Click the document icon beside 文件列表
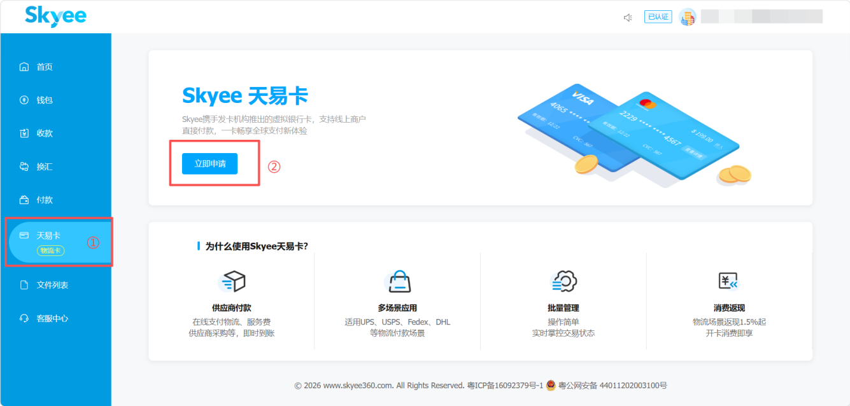The width and height of the screenshot is (850, 406). [24, 285]
